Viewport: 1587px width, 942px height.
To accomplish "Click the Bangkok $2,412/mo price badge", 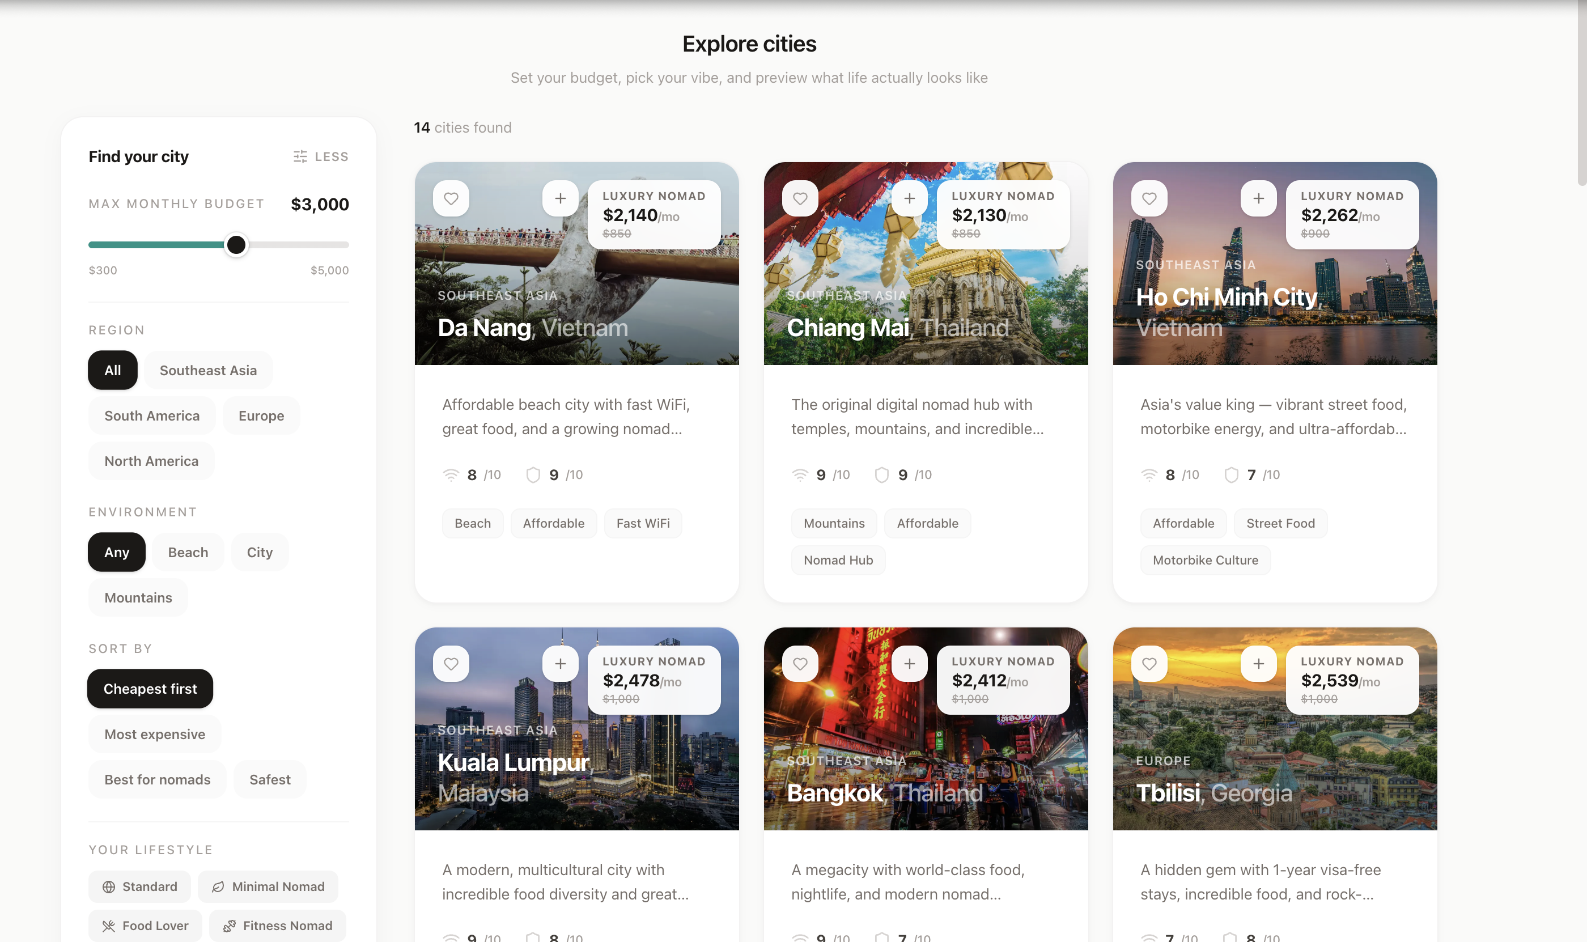I will point(1003,680).
